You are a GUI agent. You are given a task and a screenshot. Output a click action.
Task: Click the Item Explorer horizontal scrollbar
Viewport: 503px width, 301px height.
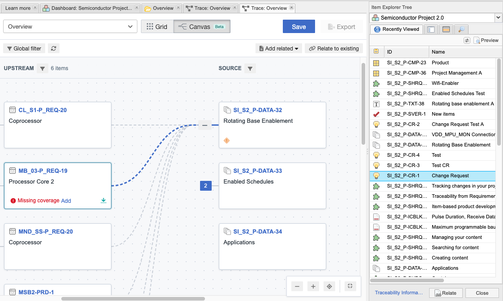[407, 280]
